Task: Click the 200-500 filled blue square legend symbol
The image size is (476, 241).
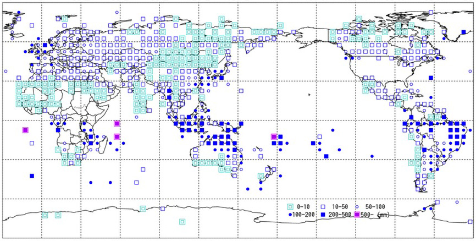Action: pos(324,214)
